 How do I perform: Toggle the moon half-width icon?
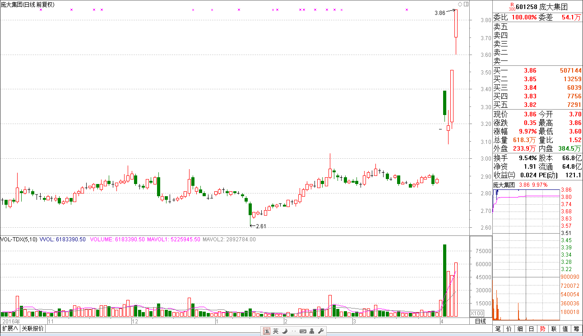[284, 331]
